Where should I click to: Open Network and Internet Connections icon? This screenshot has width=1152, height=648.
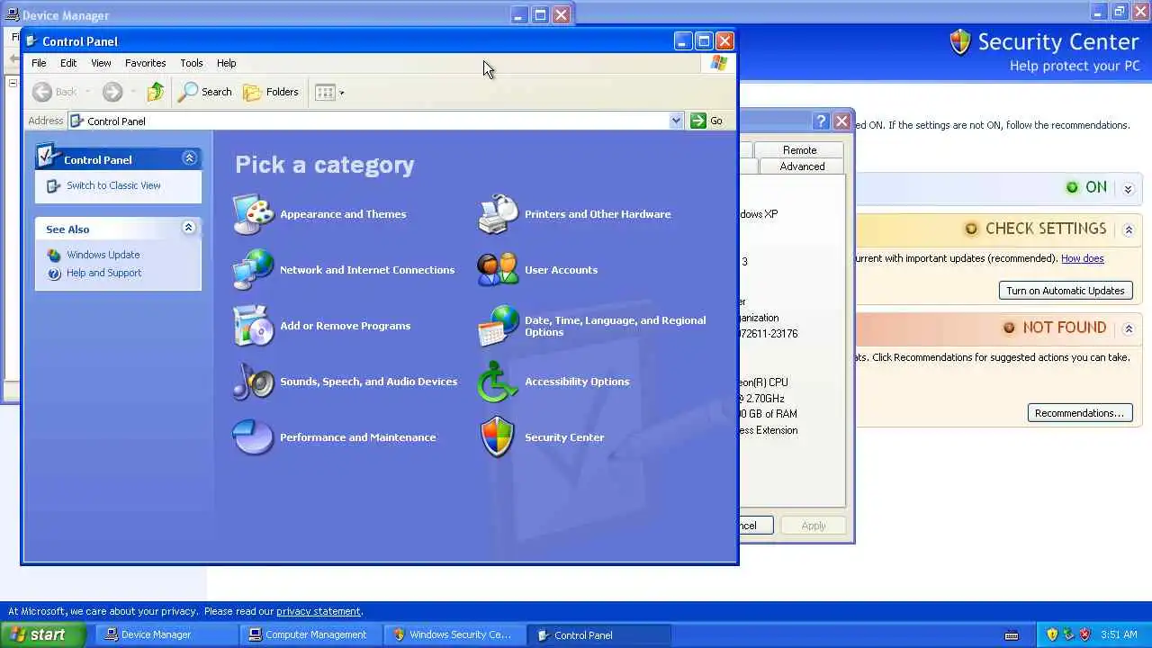click(x=253, y=270)
